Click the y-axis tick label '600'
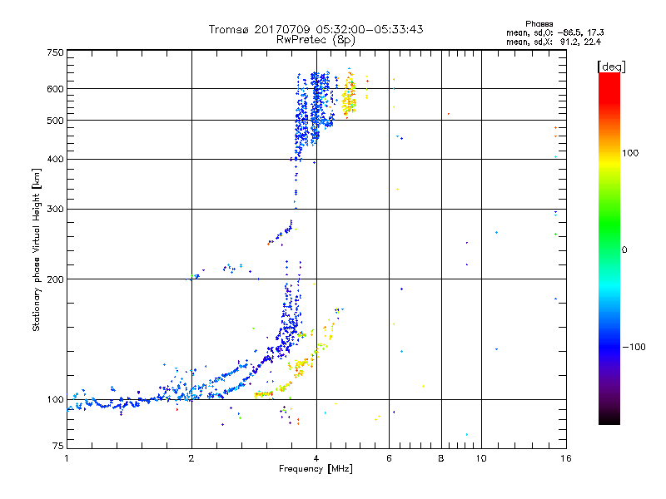The height and width of the screenshot is (499, 666). coord(55,89)
